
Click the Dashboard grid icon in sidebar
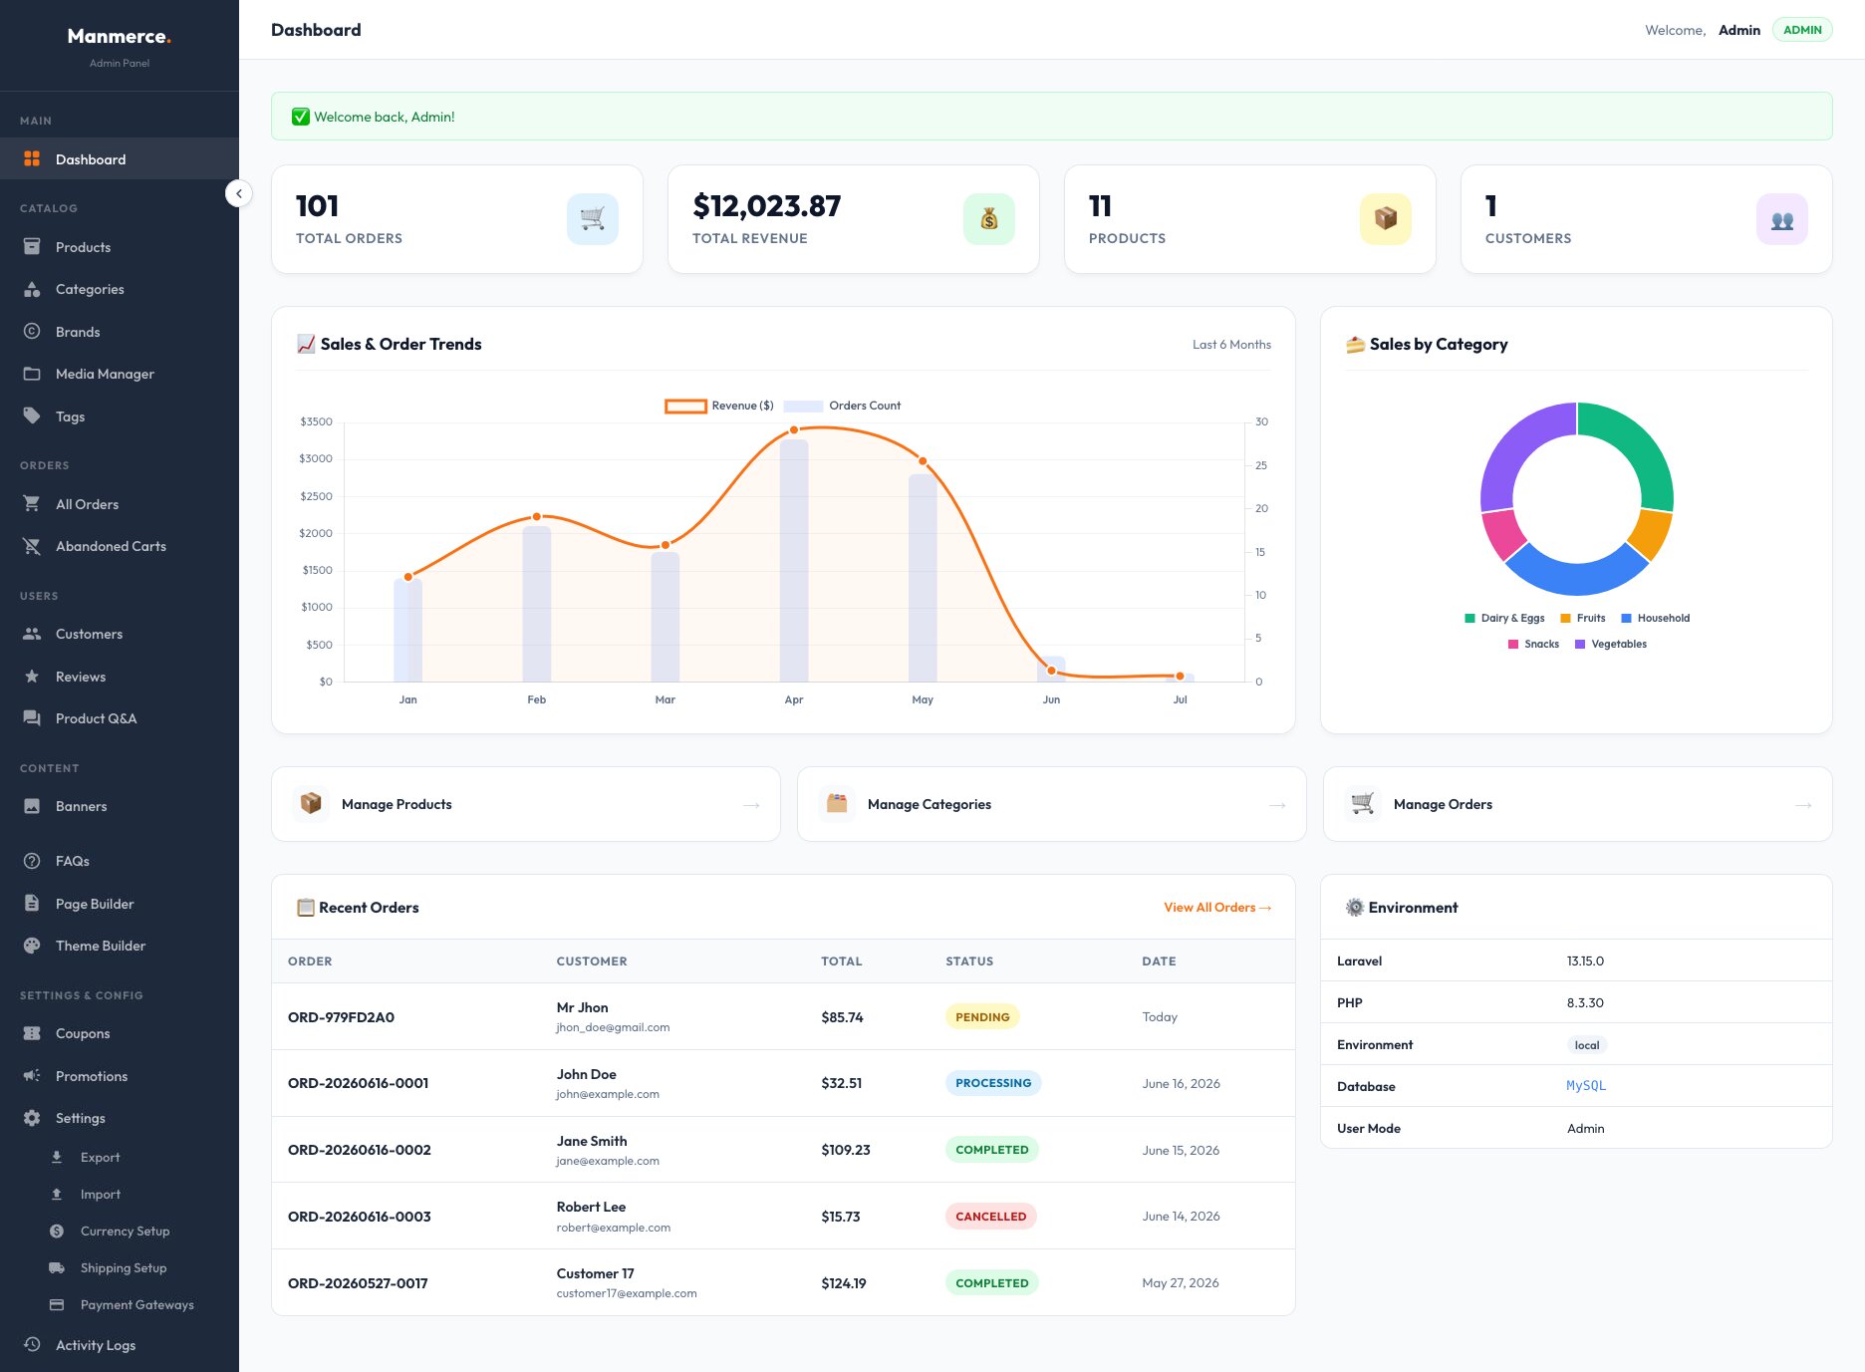(32, 159)
